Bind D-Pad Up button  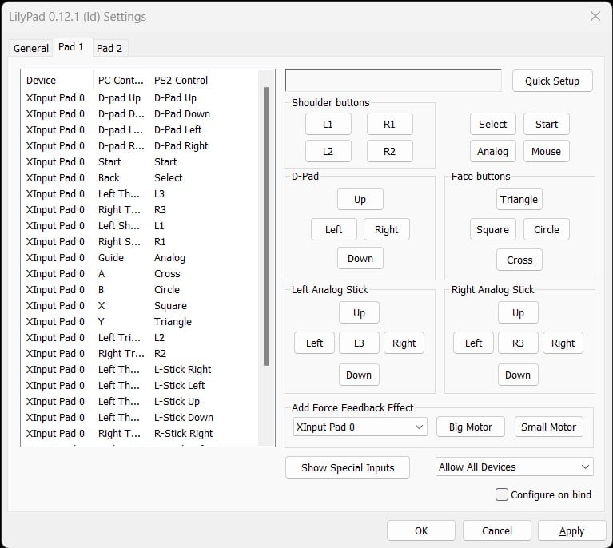click(x=360, y=200)
